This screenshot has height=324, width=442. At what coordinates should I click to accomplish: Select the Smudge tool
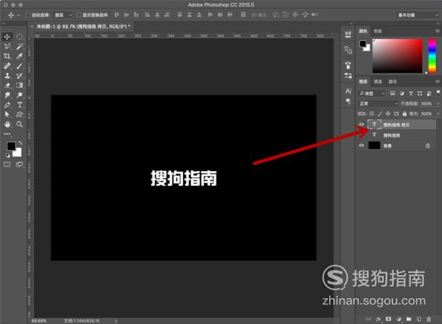click(7, 95)
